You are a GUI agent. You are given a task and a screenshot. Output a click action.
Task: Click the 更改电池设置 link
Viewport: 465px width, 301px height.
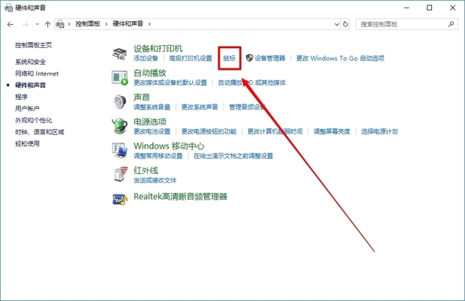(152, 131)
